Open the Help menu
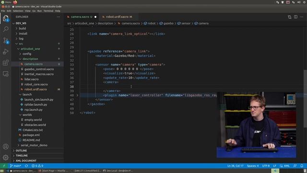 click(58, 11)
